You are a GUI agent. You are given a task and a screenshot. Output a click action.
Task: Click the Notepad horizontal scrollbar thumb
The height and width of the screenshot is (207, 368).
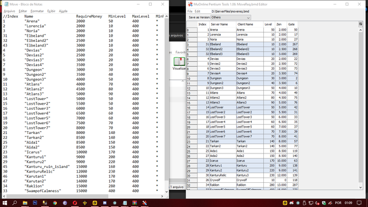click(x=57, y=196)
